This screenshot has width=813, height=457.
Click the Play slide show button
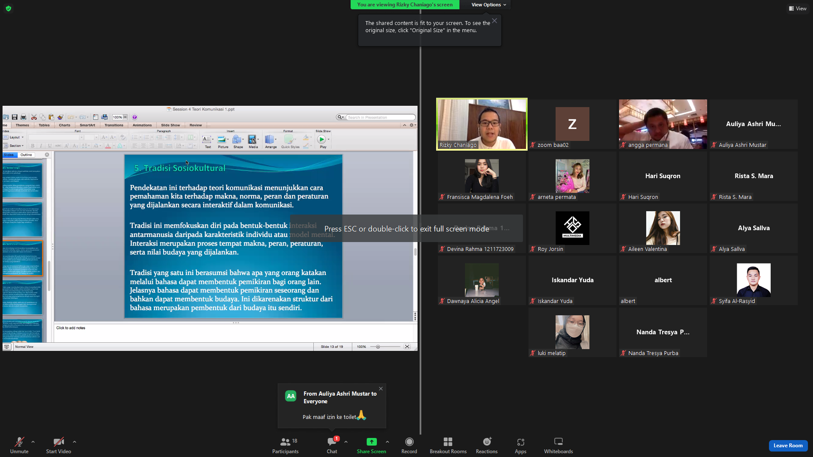coord(323,142)
